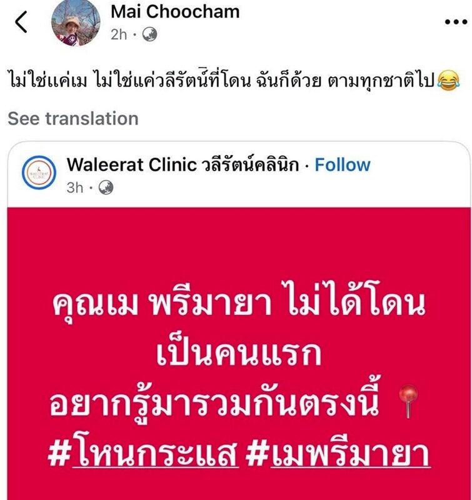Viewport: 472px width, 500px height.
Task: Open the three-dot post options menu
Action: pos(456,22)
